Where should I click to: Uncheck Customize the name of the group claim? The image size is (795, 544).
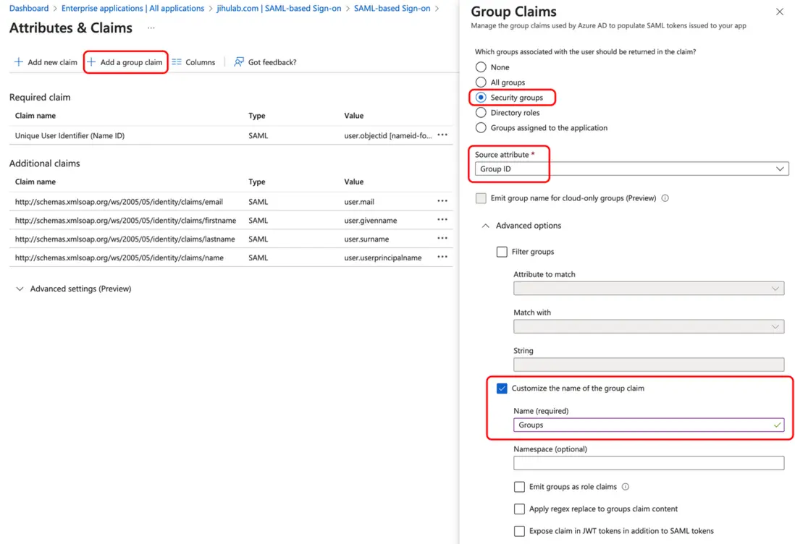click(x=502, y=388)
